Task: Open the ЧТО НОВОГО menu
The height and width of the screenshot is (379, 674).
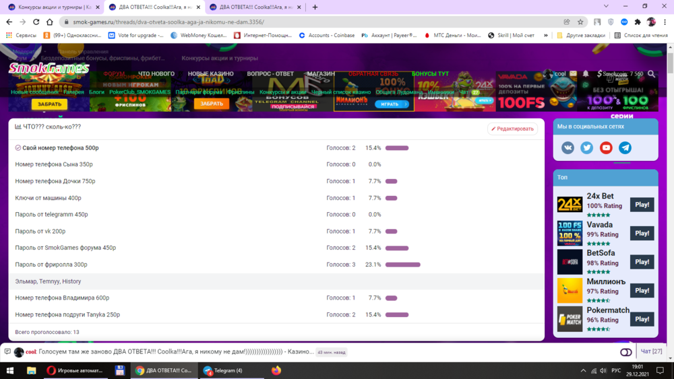Action: pos(156,74)
